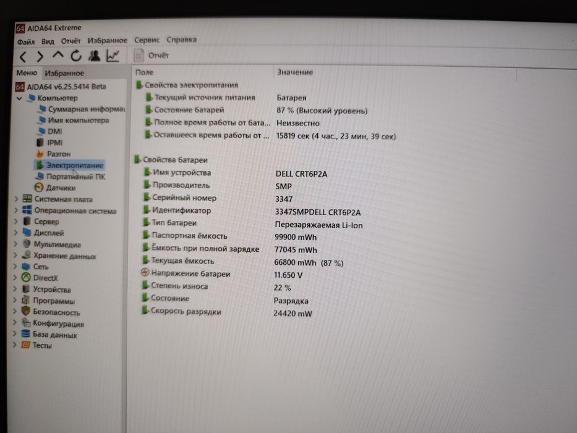Expand the Операционная система node
Screen dimensions: 577x433
(x=16, y=210)
